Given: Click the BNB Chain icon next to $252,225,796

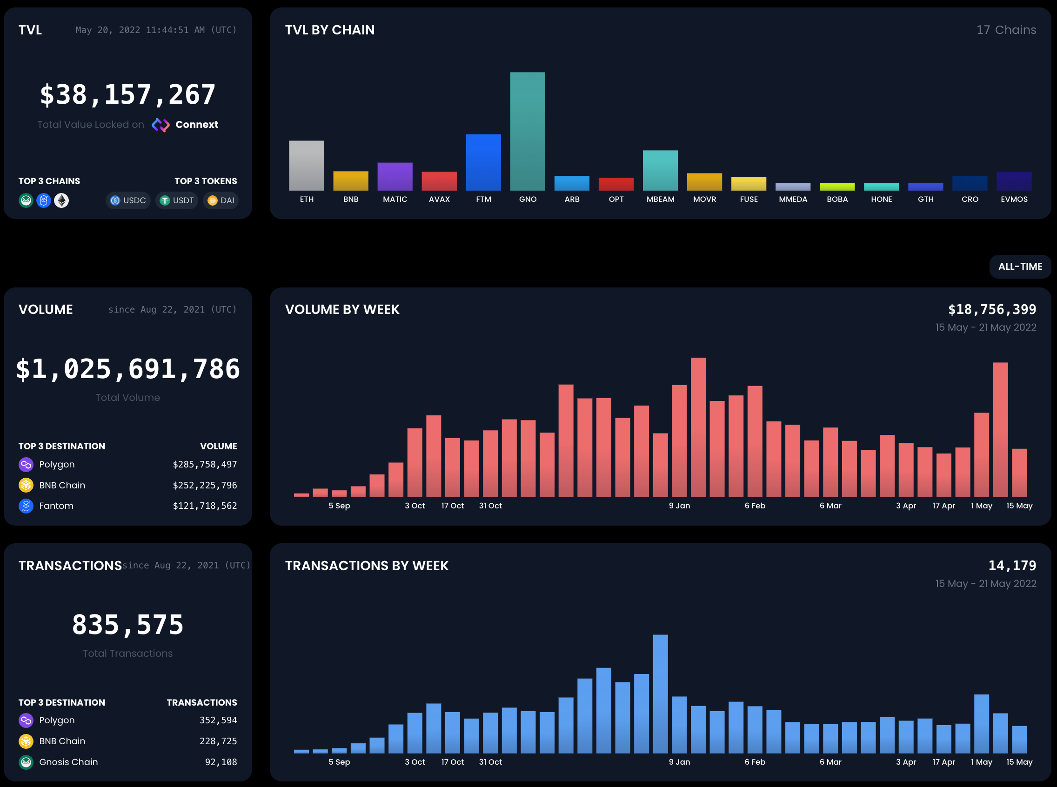Looking at the screenshot, I should pos(26,485).
